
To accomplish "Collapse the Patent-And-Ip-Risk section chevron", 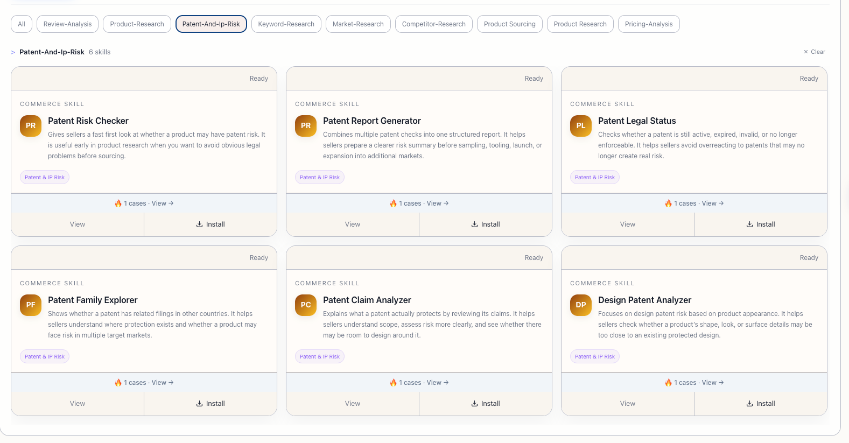I will pos(13,52).
